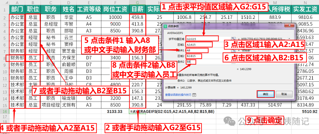
Task: Click the daily wage cell 147.1
Action: click(x=137, y=99)
